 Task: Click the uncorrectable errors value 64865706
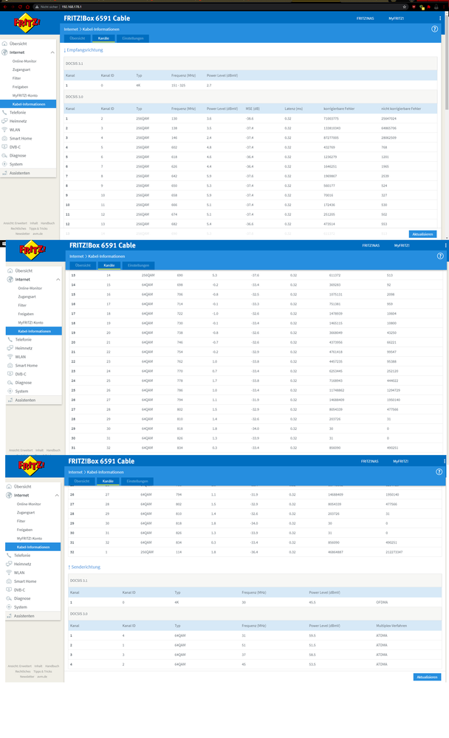click(x=388, y=128)
